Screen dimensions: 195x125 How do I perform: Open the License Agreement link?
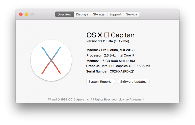click(x=131, y=100)
